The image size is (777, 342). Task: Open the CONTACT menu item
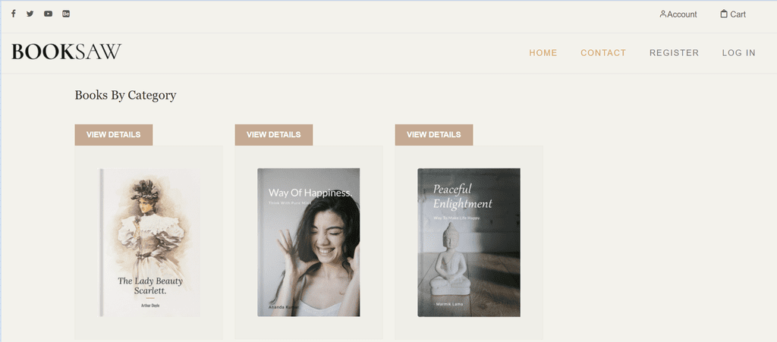tap(603, 53)
